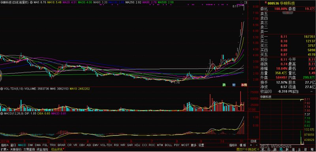
Task: Select the 日线 period label
Action: tap(253, 141)
